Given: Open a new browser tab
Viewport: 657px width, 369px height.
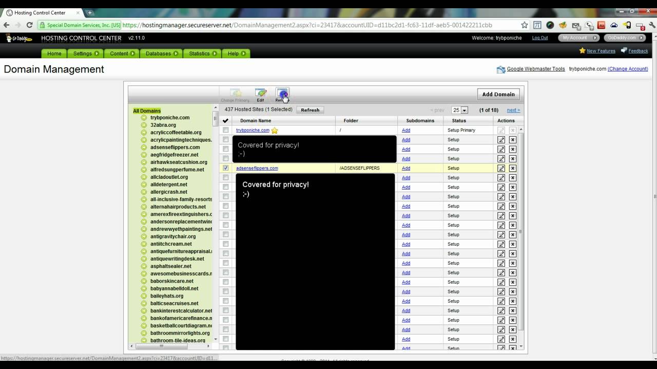Looking at the screenshot, I should (90, 12).
